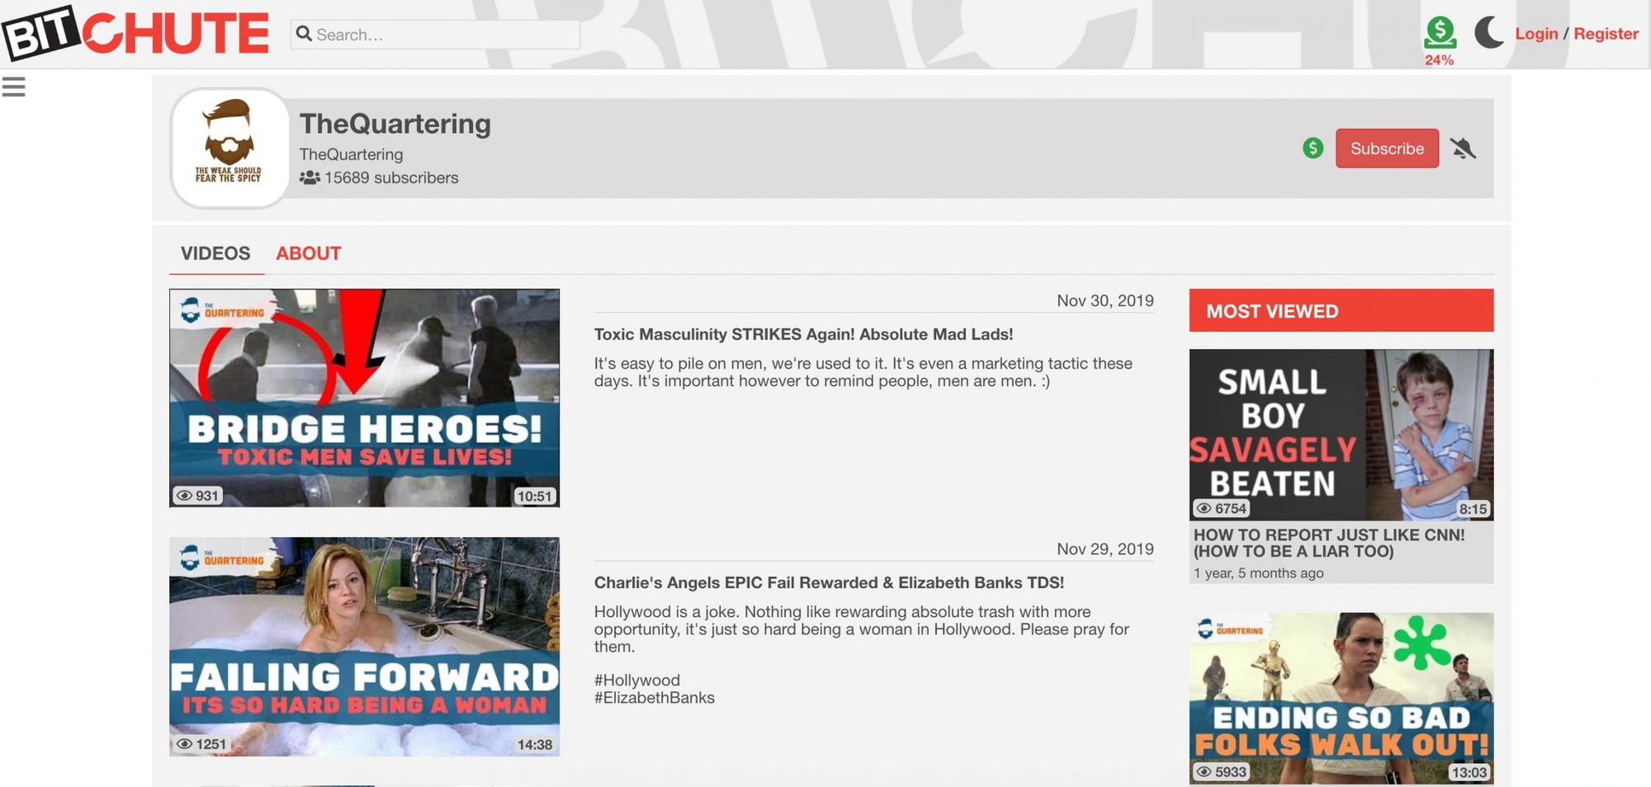1651x787 pixels.
Task: Click the 'Nov 30, 2019' date
Action: (1105, 300)
